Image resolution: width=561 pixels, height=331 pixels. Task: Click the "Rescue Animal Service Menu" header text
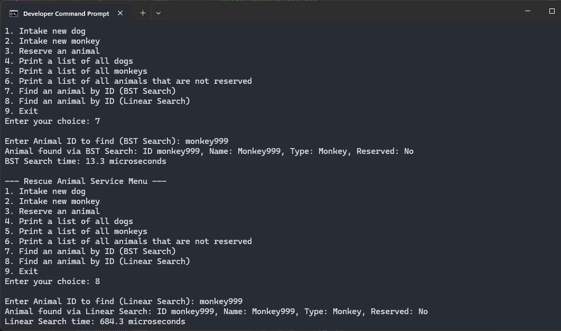coord(86,181)
